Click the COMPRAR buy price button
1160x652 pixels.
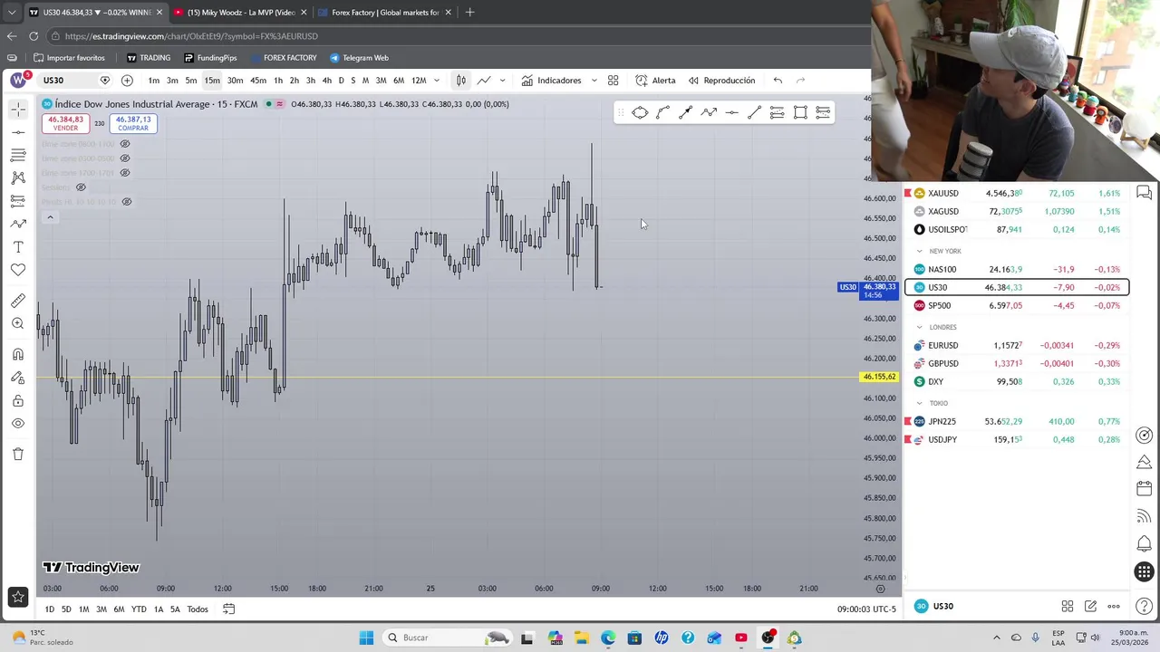[133, 123]
